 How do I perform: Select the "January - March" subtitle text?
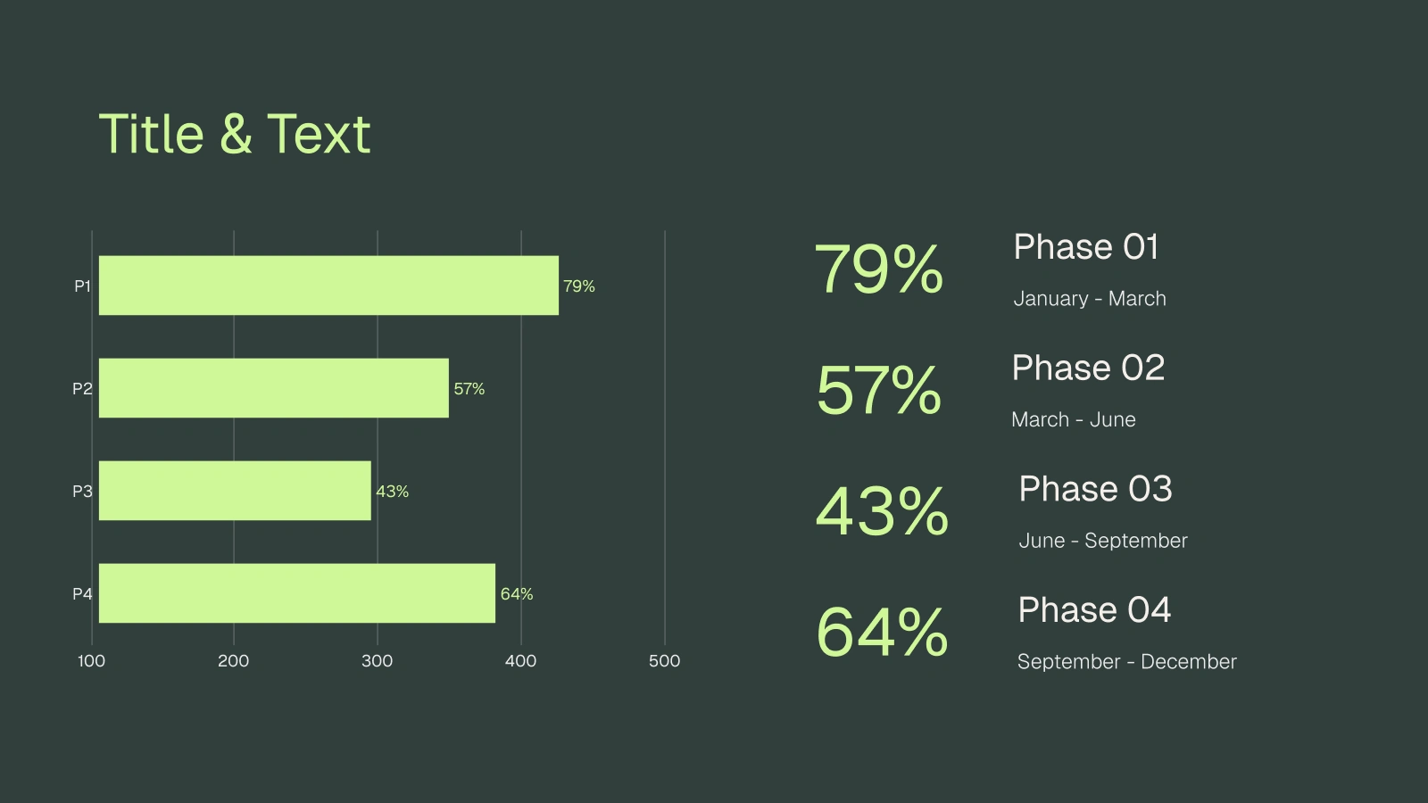[1090, 299]
